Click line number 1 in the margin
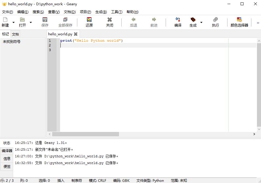 coord(50,41)
